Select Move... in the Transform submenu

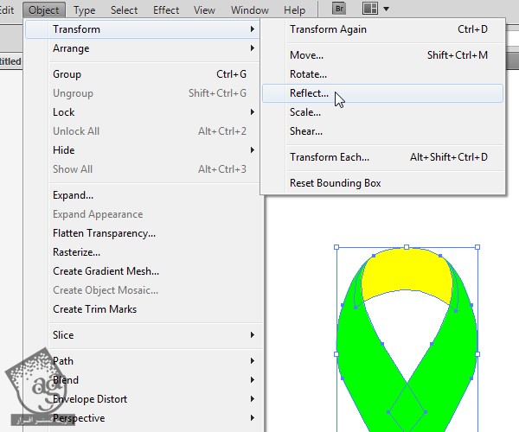[x=306, y=55]
